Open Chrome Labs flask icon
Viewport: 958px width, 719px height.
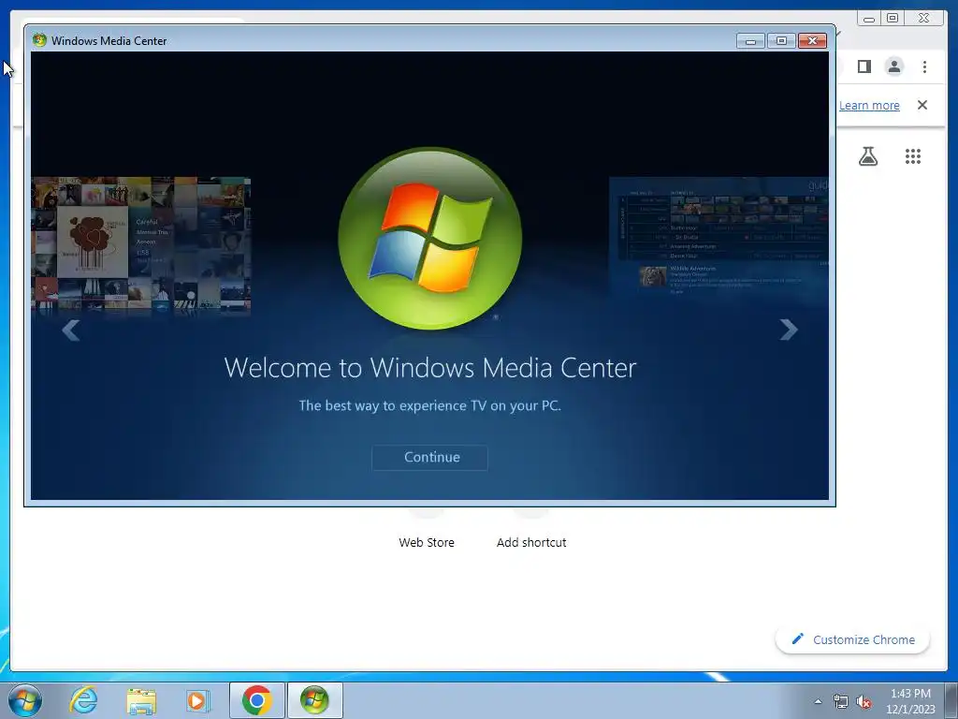tap(867, 156)
